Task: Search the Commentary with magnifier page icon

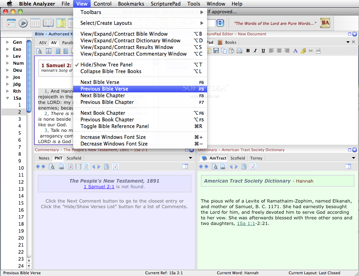Action: click(x=52, y=167)
